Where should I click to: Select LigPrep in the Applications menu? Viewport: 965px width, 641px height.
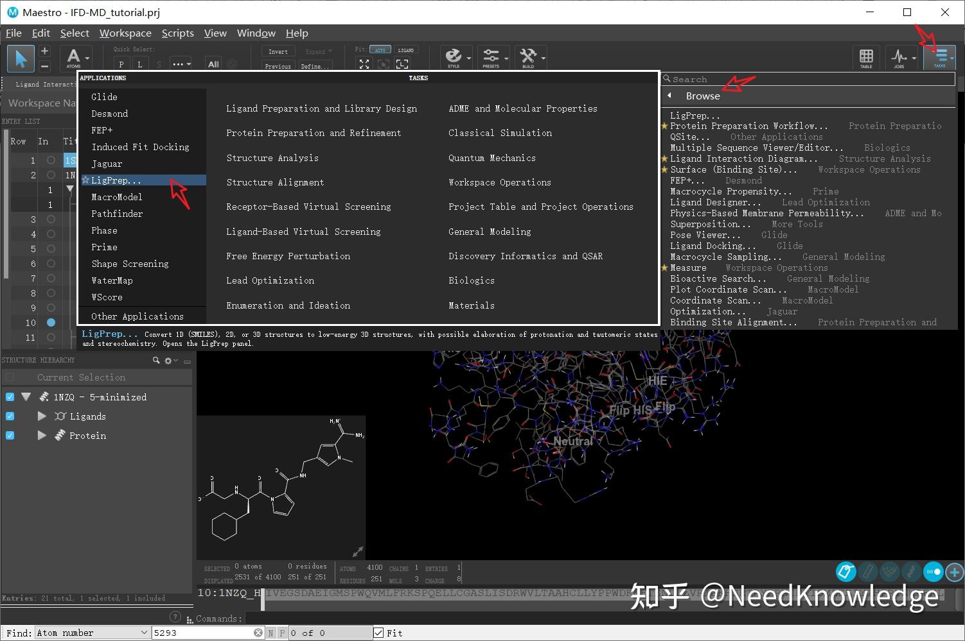116,180
